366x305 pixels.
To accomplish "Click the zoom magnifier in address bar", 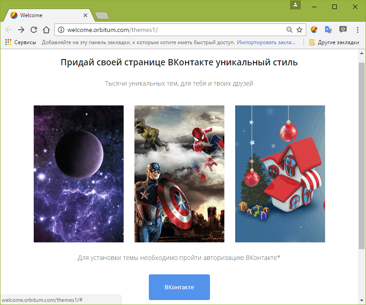I will 289,29.
